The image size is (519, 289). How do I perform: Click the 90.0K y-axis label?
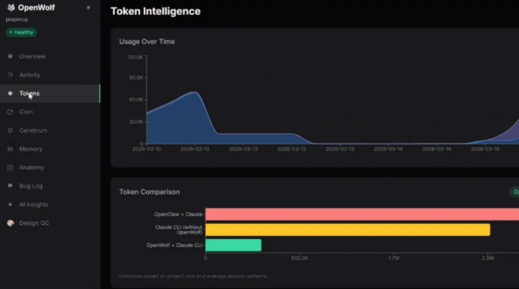tap(136, 78)
